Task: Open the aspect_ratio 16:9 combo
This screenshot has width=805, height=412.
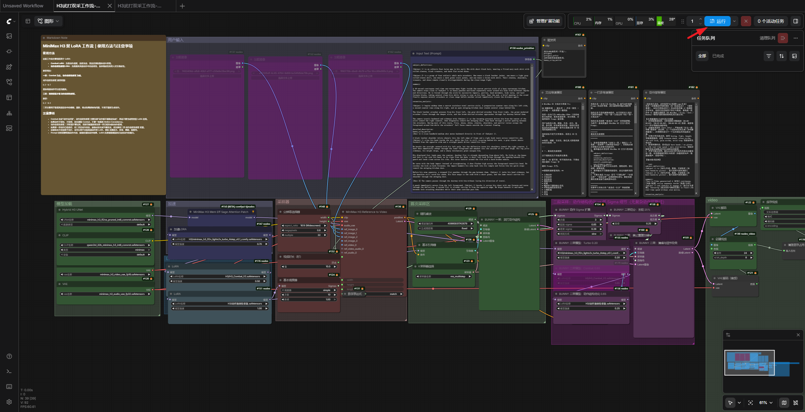Action: (x=304, y=226)
